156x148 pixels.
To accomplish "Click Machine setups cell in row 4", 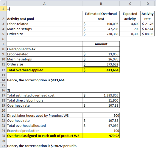I will tap(44, 29).
